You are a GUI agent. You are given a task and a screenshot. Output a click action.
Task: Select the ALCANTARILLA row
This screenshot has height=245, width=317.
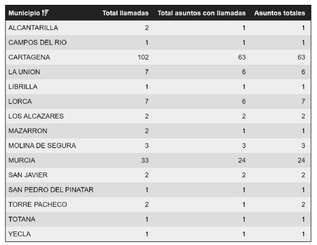33,28
